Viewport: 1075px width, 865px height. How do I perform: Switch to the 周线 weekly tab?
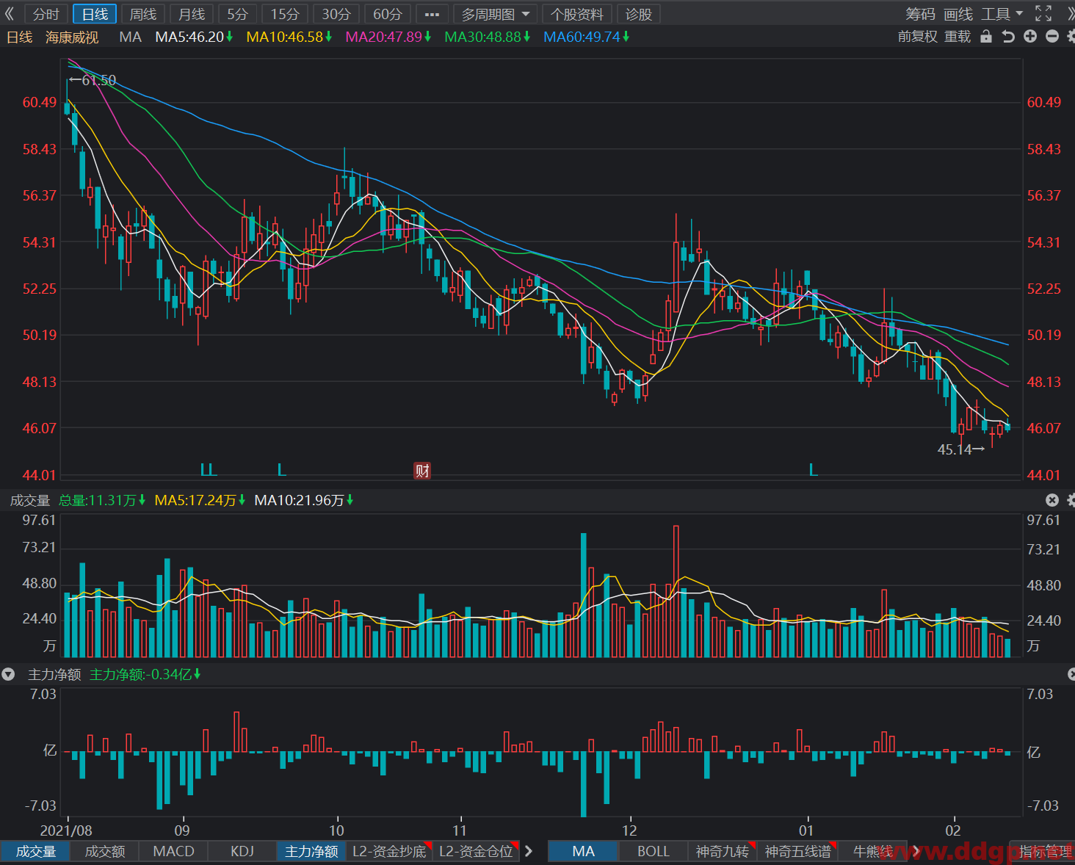click(x=142, y=14)
